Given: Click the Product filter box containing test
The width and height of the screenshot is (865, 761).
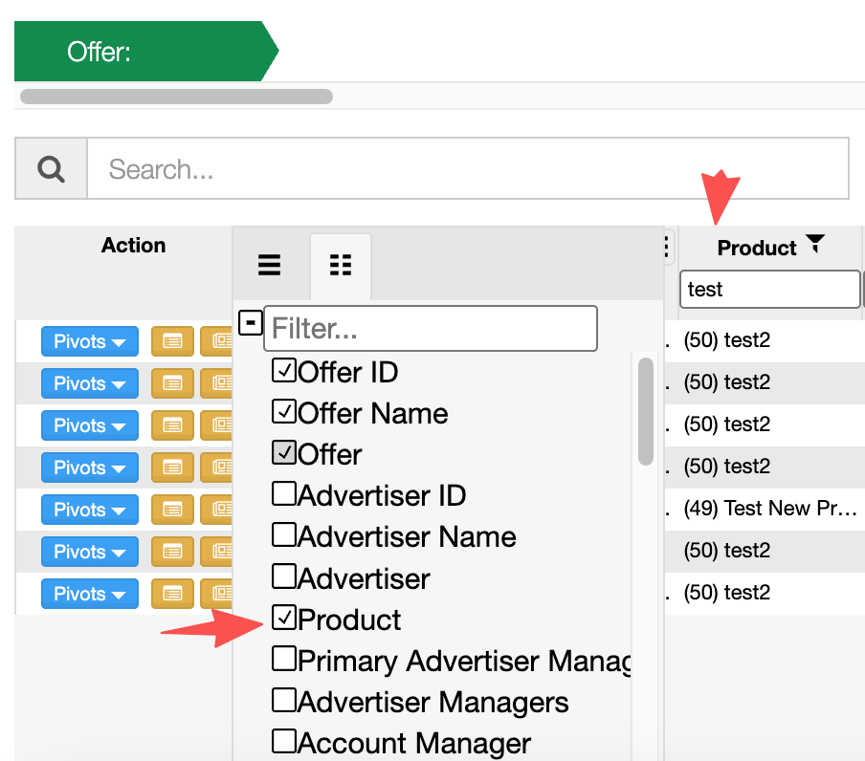Looking at the screenshot, I should 769,289.
